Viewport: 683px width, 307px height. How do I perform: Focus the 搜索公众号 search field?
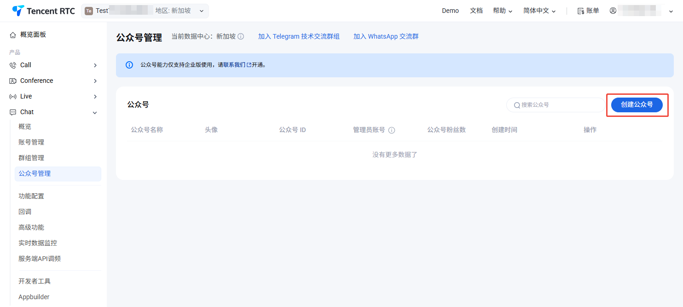(556, 105)
